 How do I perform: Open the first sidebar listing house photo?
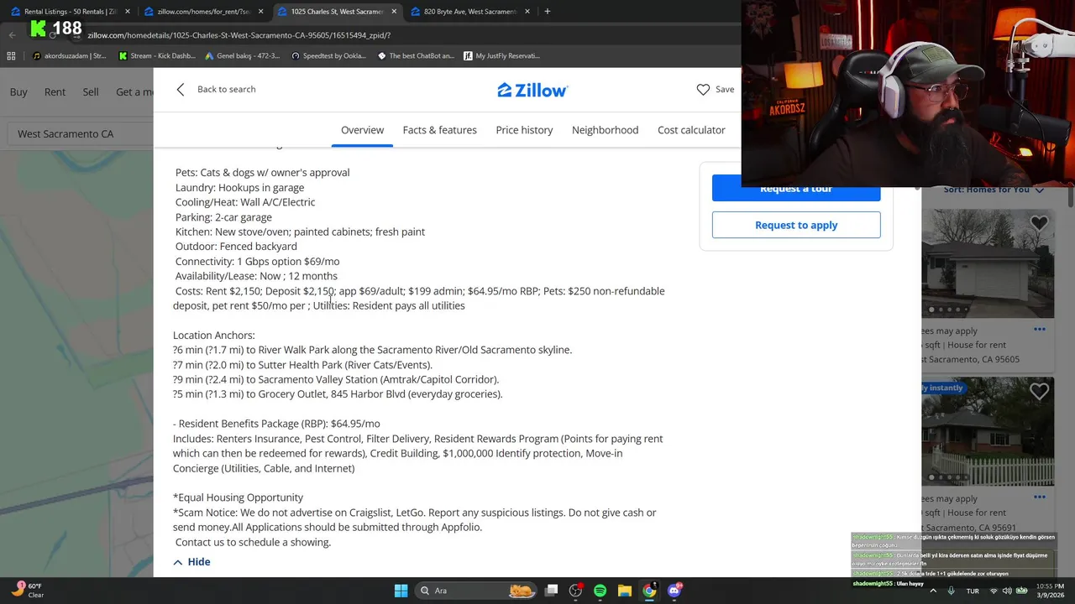point(988,263)
